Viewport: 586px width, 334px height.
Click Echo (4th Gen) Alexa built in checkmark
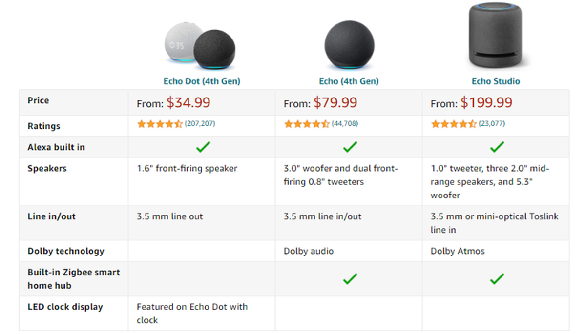click(350, 147)
